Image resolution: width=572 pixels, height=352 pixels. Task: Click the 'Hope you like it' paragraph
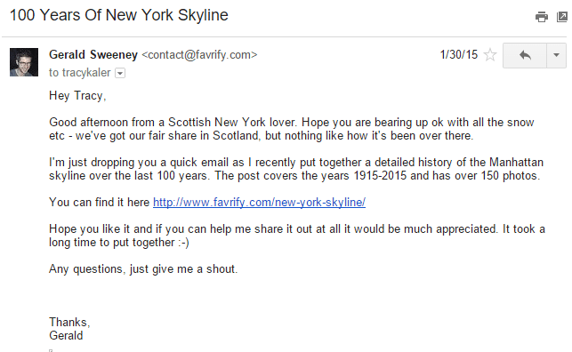pyautogui.click(x=297, y=236)
